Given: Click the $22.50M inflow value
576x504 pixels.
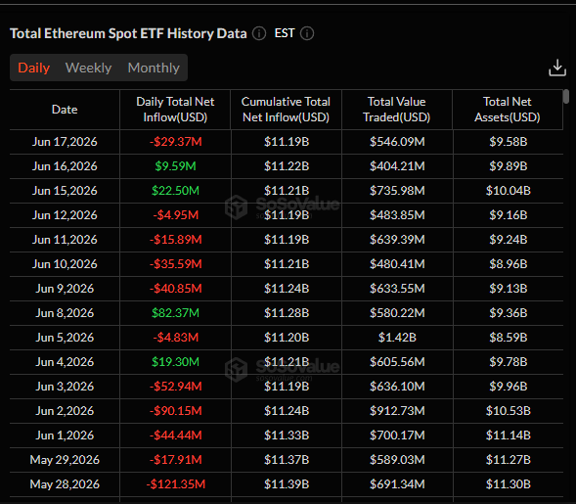Looking at the screenshot, I should (x=176, y=191).
